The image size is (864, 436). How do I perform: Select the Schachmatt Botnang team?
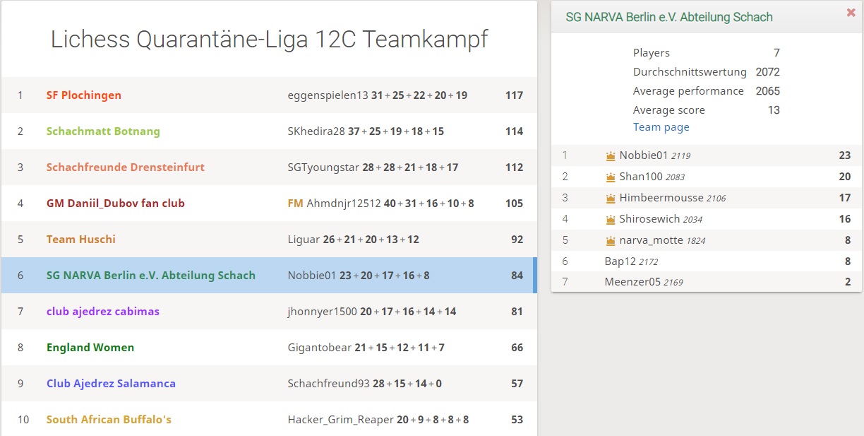(x=103, y=131)
